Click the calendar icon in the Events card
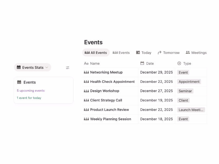Viewport: 219px width, 164px height. coord(19,82)
